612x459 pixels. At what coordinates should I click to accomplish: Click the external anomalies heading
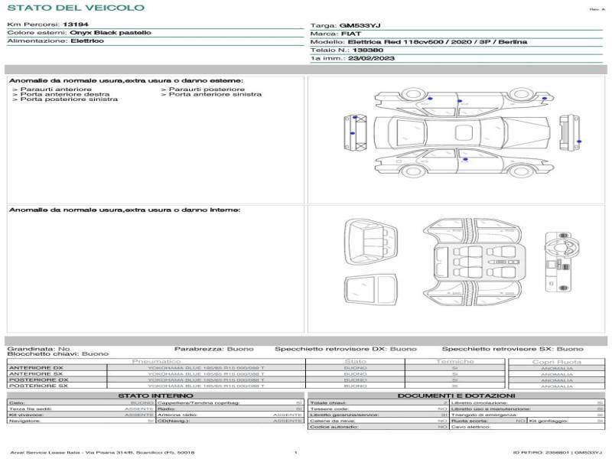tap(126, 81)
